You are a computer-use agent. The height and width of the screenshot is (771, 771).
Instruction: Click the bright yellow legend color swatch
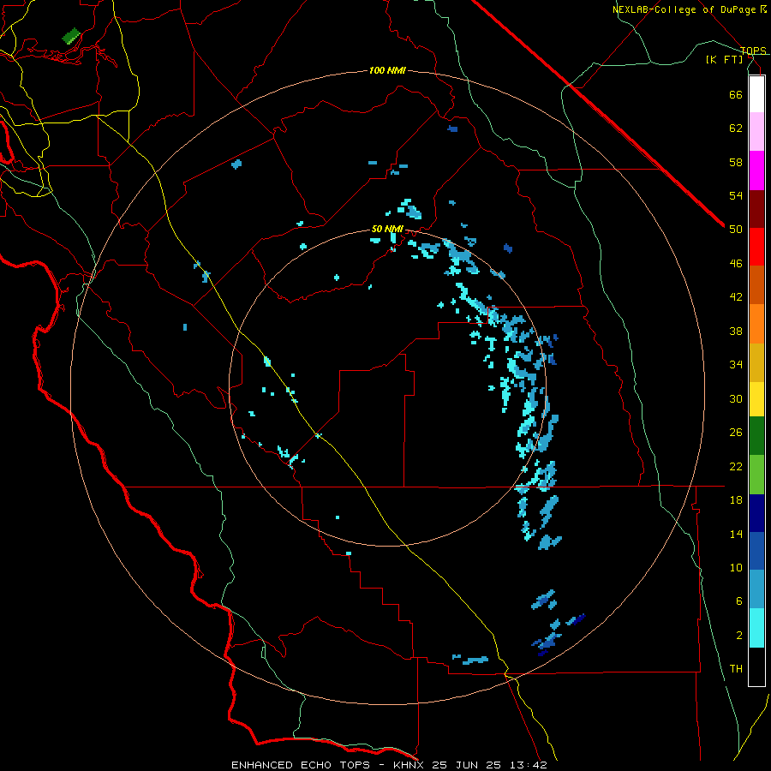coord(756,399)
